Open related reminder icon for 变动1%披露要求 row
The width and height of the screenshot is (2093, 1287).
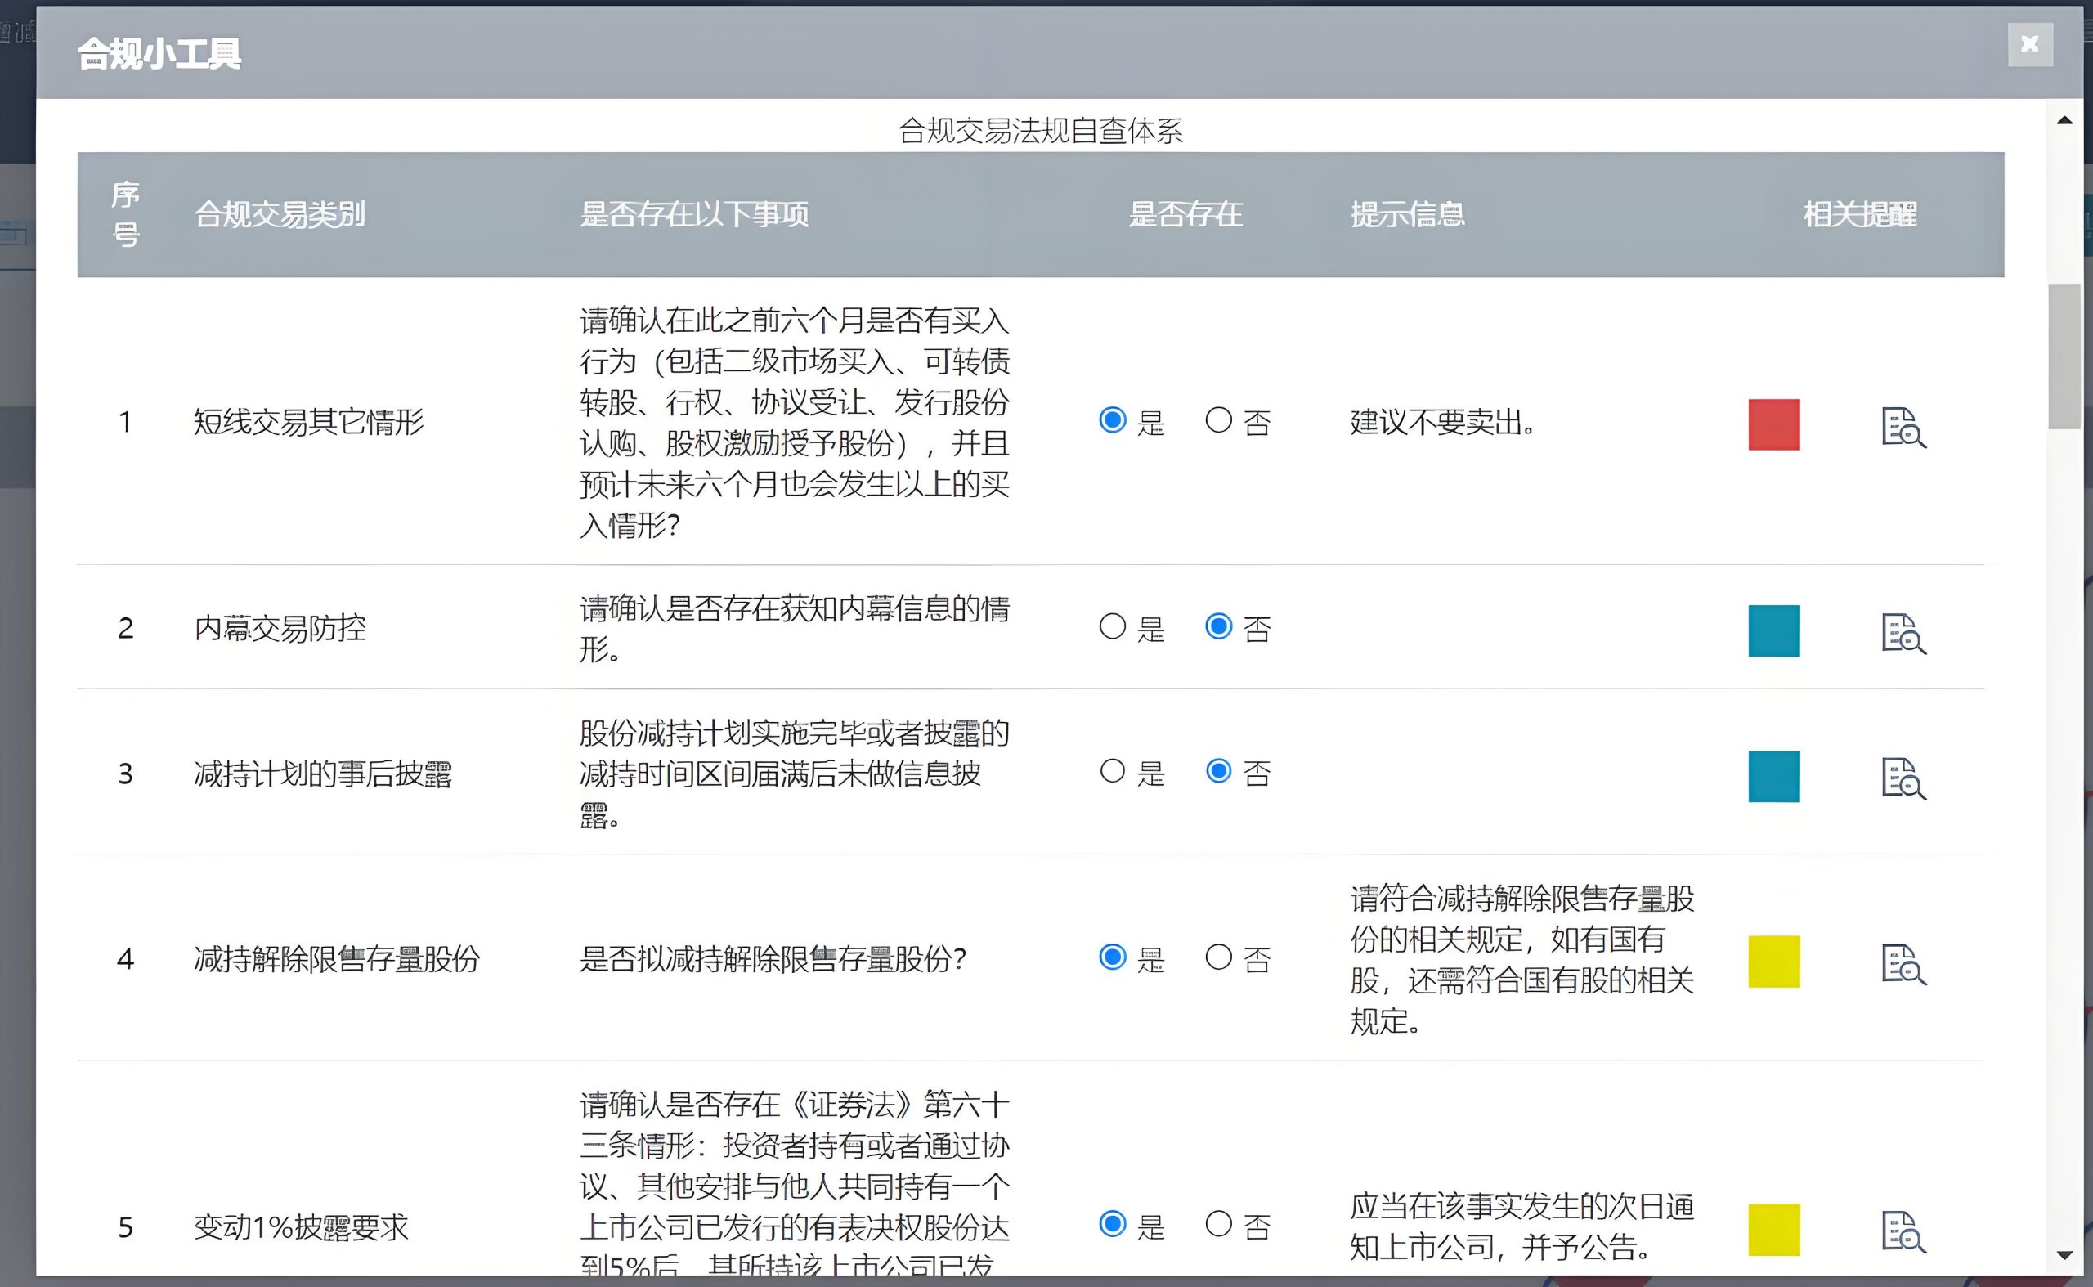[x=1903, y=1231]
